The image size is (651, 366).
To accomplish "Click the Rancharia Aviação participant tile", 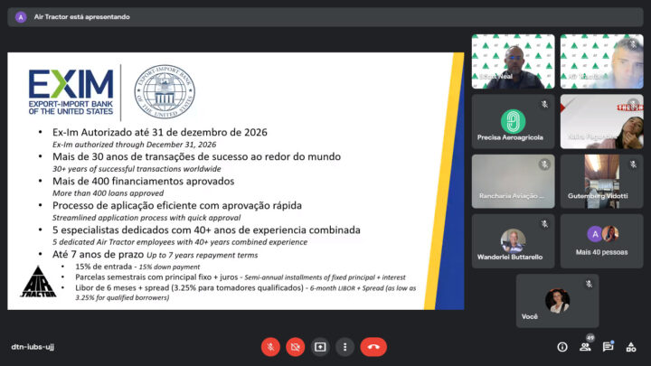I will click(513, 181).
